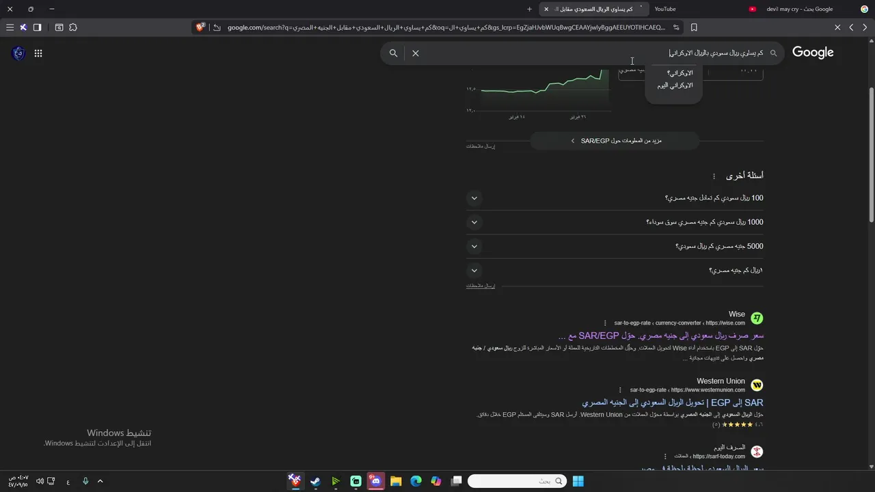Open more options for 'أسئلة أخرى' section
The height and width of the screenshot is (492, 875).
[714, 176]
